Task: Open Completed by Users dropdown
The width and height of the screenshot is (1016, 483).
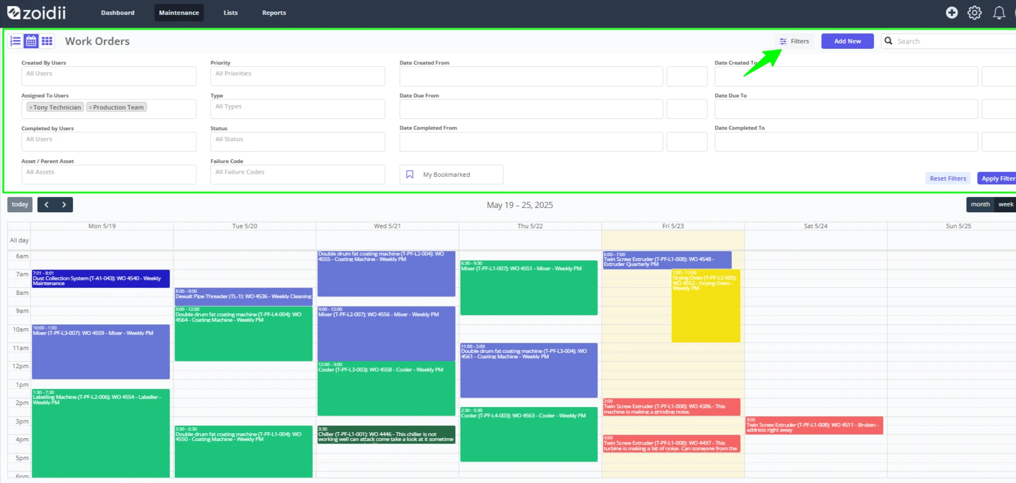Action: pyautogui.click(x=109, y=142)
